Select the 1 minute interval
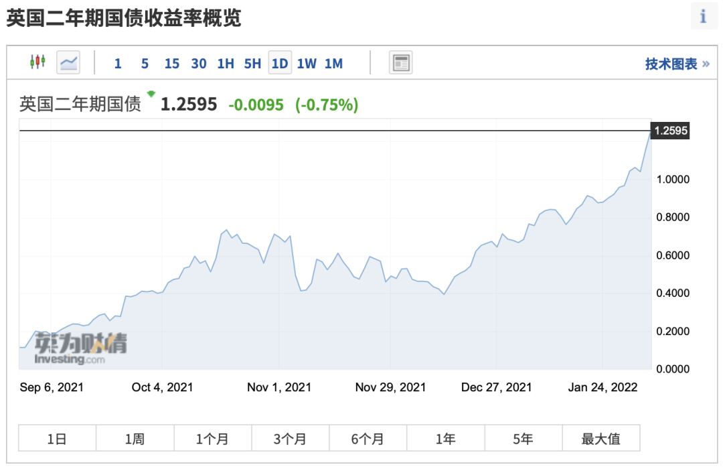Screen dimensions: 723x469 [118, 64]
